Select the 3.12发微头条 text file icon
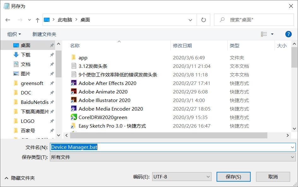 tap(74, 66)
